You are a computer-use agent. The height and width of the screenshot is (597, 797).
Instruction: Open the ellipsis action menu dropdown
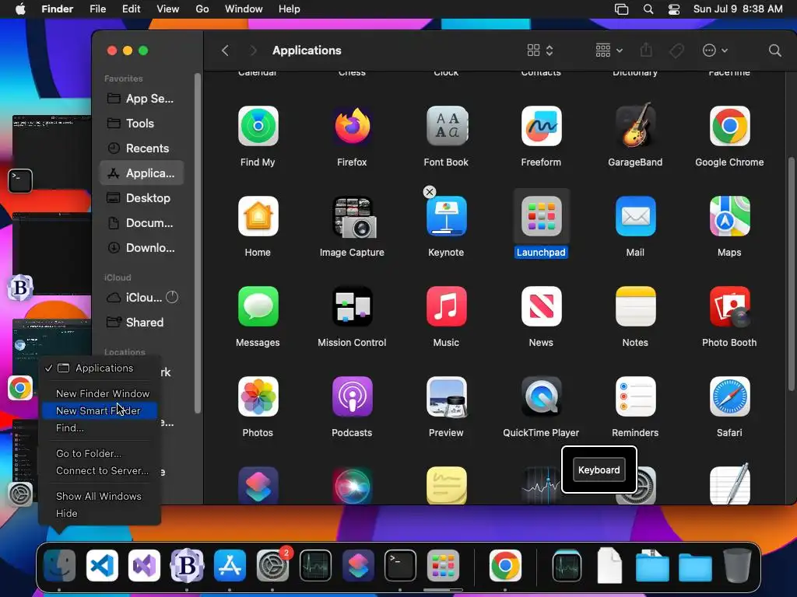(714, 51)
